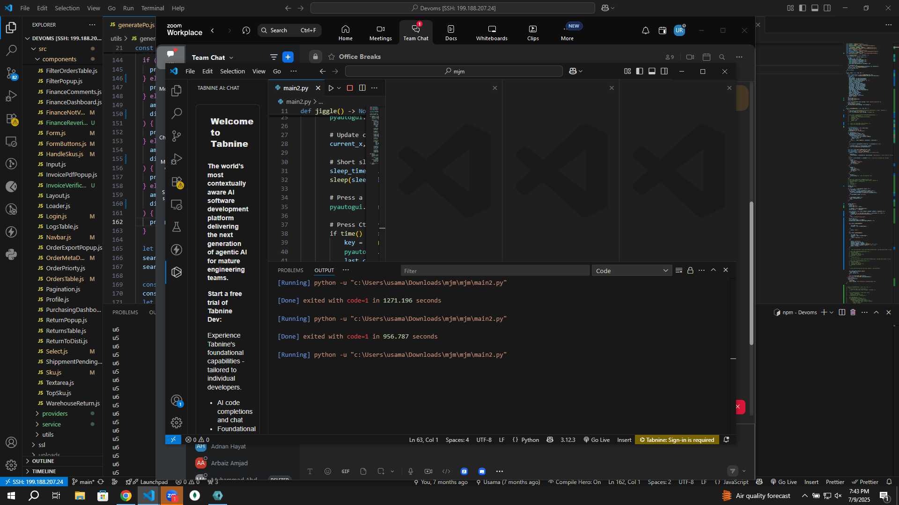Kill the npm - Devoms terminal with the trash icon
The width and height of the screenshot is (899, 505).
(853, 312)
